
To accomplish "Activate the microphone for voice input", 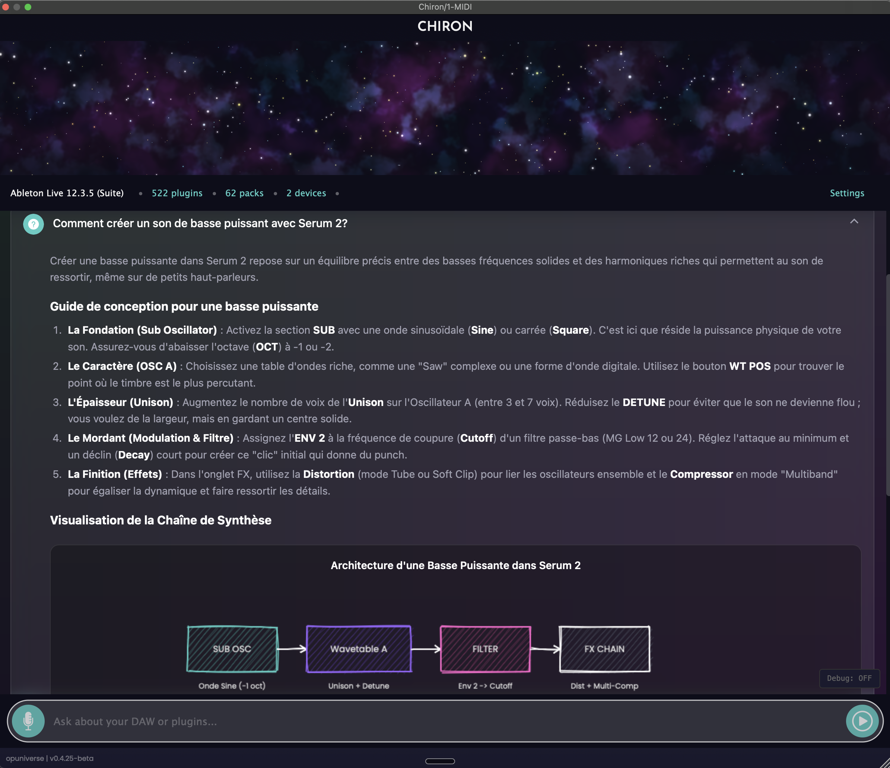I will coord(28,721).
